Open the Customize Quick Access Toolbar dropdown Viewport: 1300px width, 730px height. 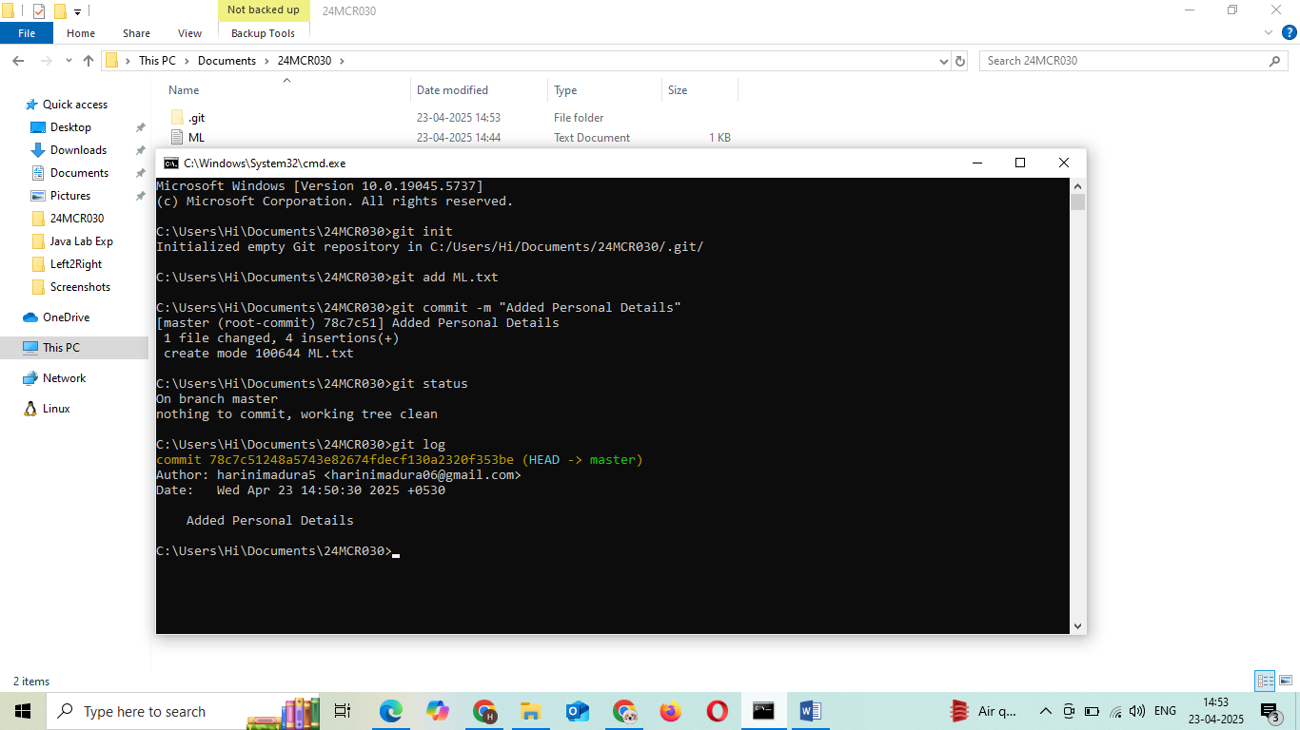click(x=77, y=12)
